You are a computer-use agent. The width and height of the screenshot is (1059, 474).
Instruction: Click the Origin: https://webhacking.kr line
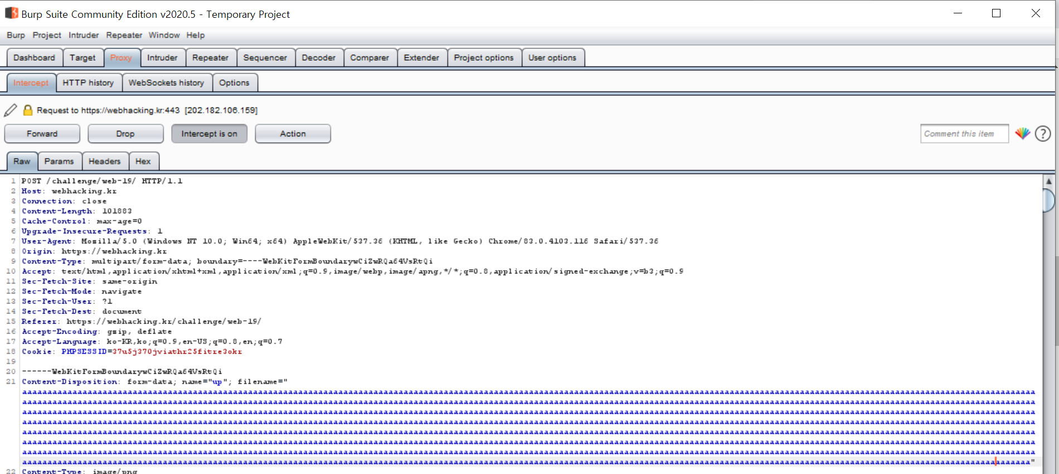(94, 251)
